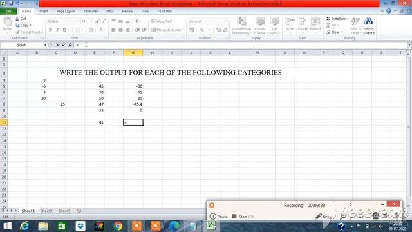412x232 pixels.
Task: Click Save icon in Quick Access Toolbar
Action: pos(11,3)
